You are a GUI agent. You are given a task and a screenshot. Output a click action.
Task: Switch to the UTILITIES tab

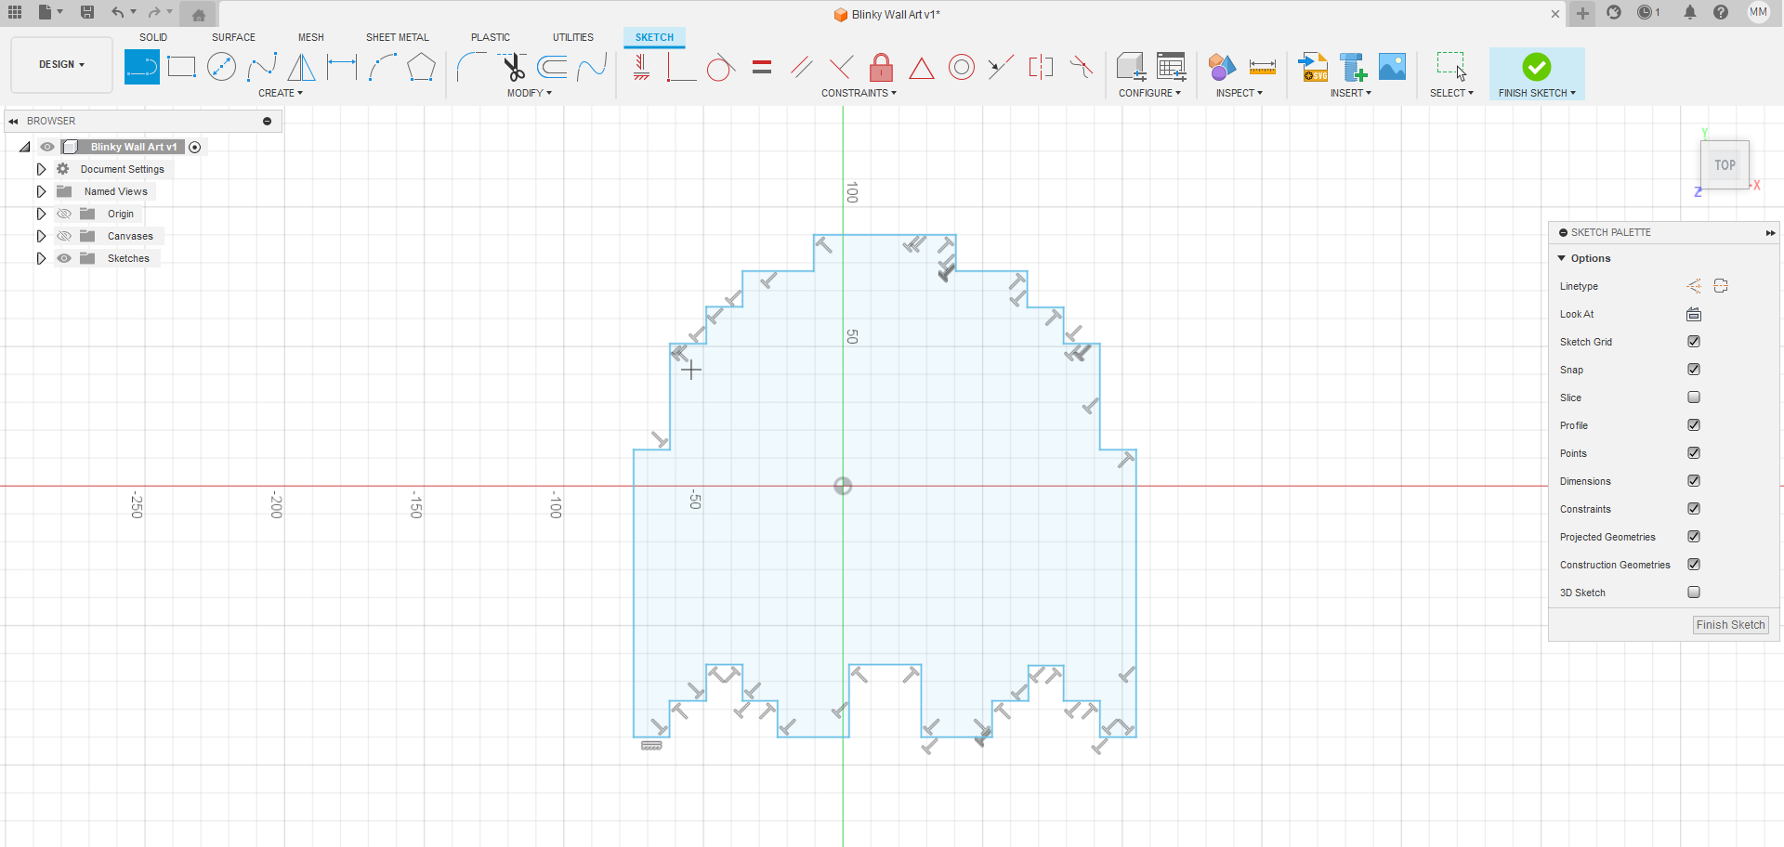click(x=573, y=37)
